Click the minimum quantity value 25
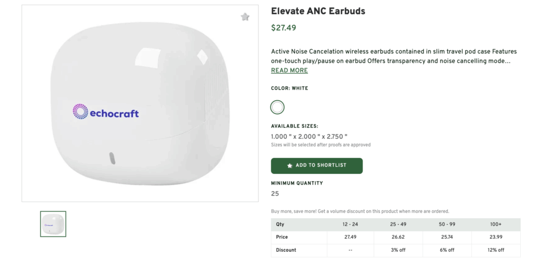The height and width of the screenshot is (262, 555). [275, 194]
